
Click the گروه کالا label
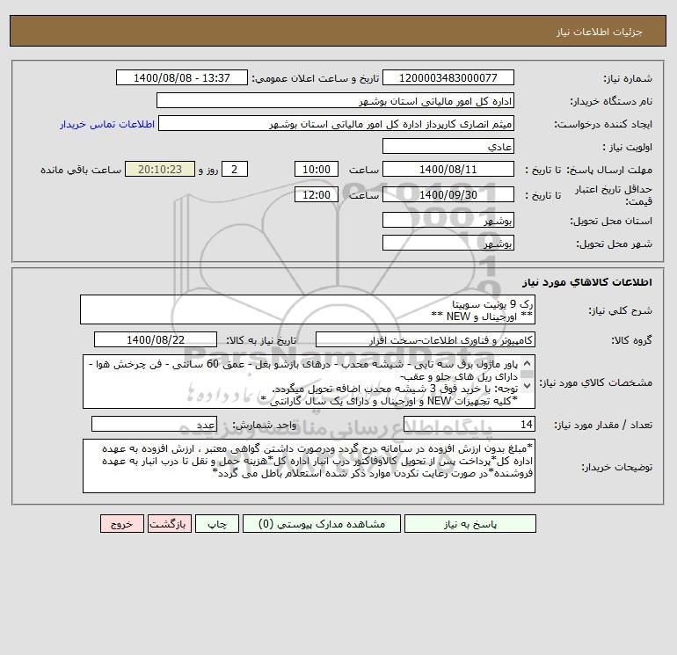click(631, 340)
